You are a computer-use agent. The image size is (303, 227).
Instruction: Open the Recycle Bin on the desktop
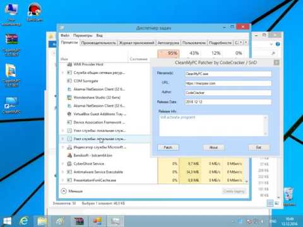point(290,197)
